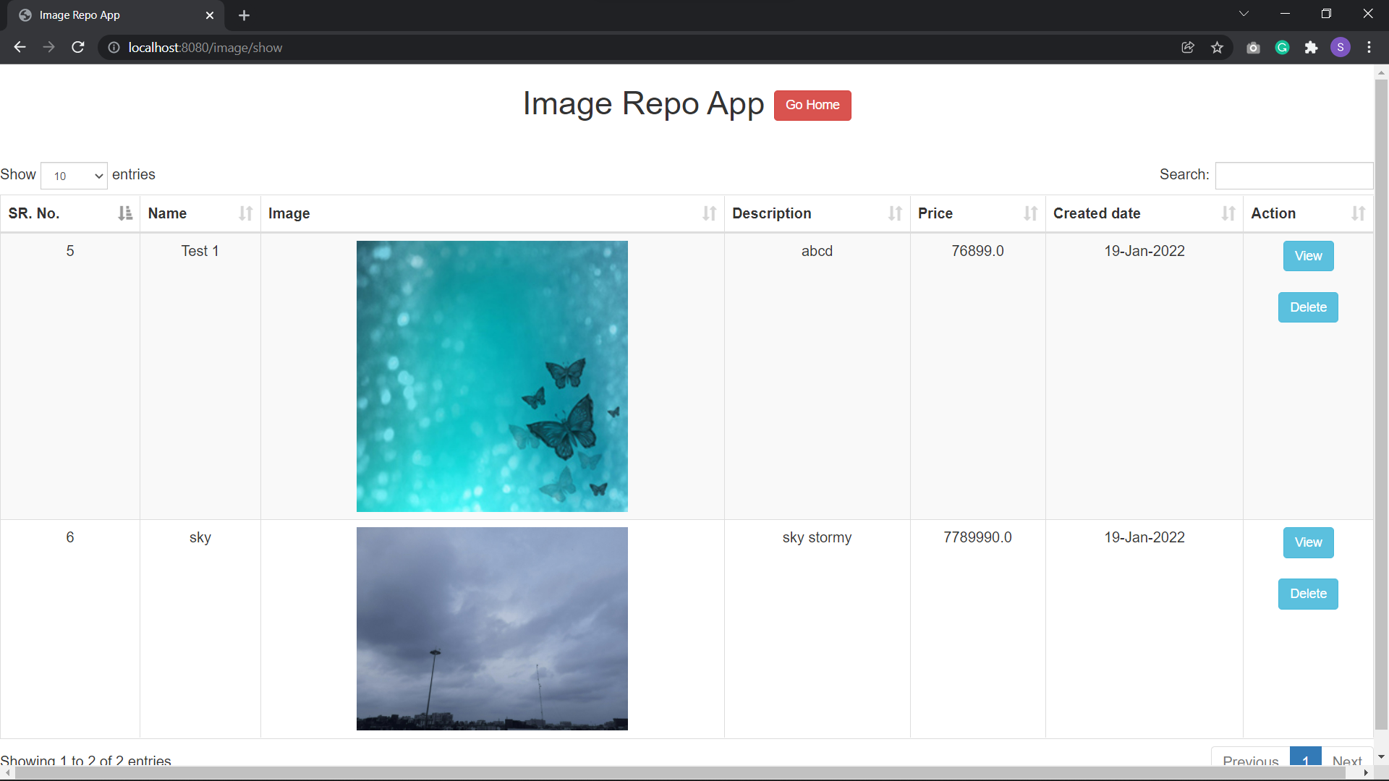View the sky image entry
1389x781 pixels.
[1308, 542]
